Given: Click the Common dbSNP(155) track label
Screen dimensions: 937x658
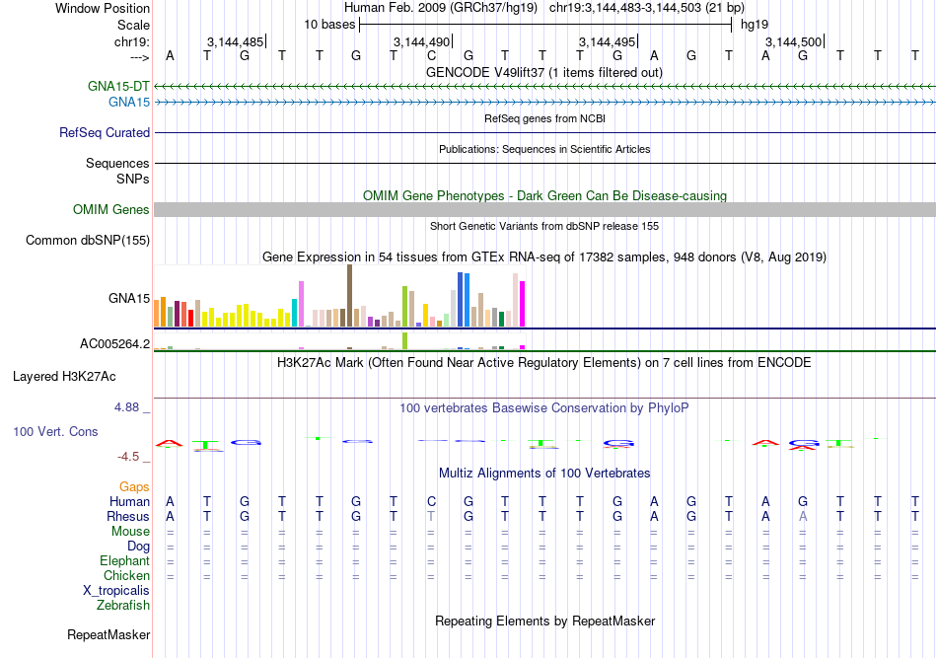Looking at the screenshot, I should (x=88, y=241).
